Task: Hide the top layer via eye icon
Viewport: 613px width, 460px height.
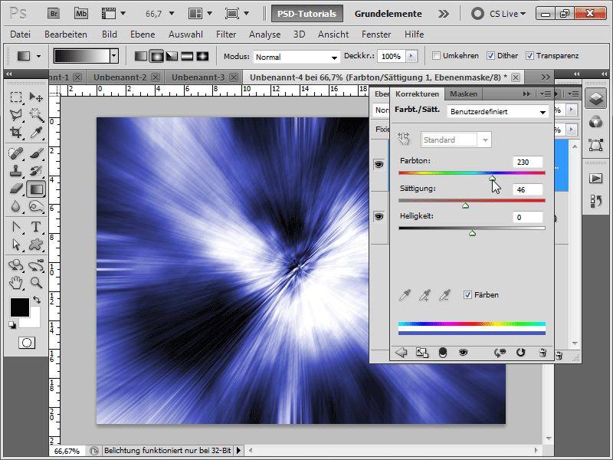Action: 379,164
